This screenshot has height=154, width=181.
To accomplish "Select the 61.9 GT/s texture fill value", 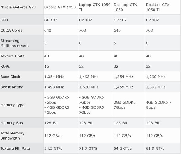I will [155, 149].
